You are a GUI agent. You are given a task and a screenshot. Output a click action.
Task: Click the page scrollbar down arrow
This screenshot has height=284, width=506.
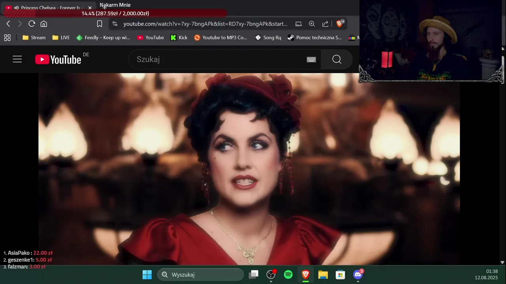click(x=502, y=262)
